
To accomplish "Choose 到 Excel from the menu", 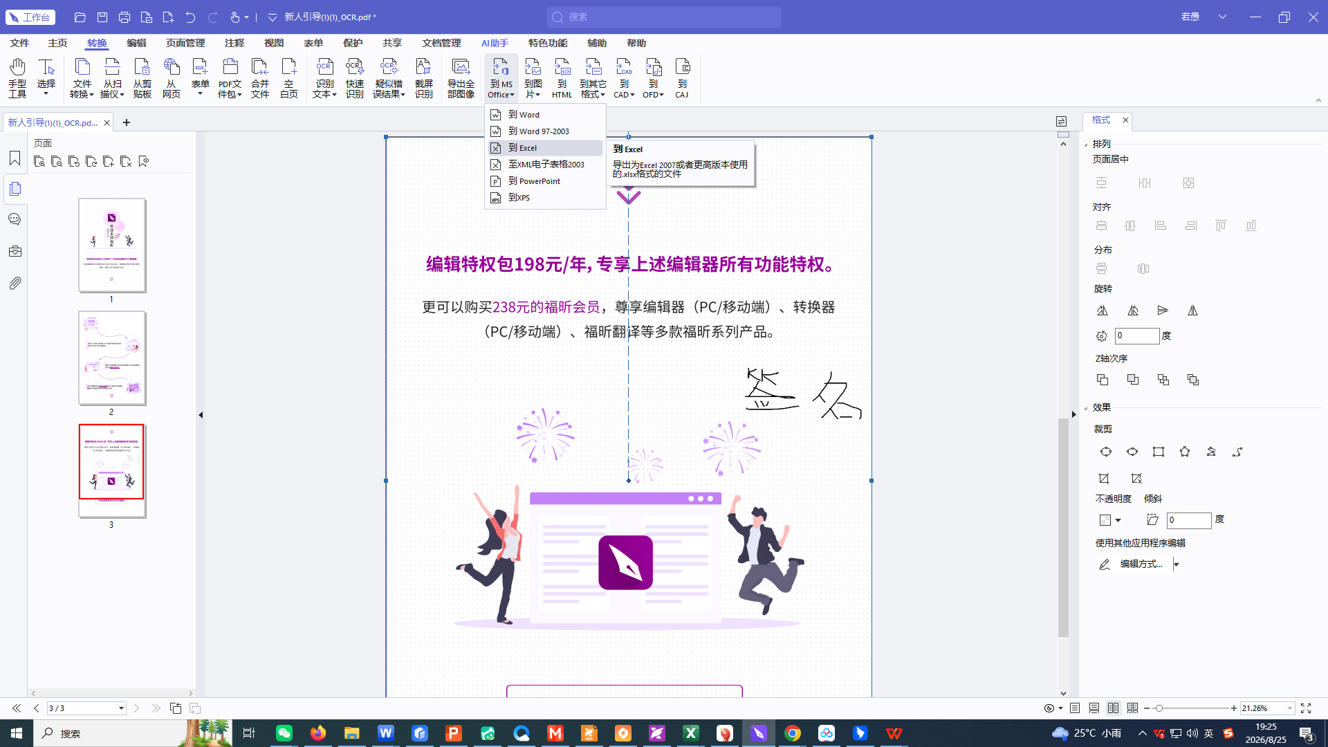I will 545,148.
